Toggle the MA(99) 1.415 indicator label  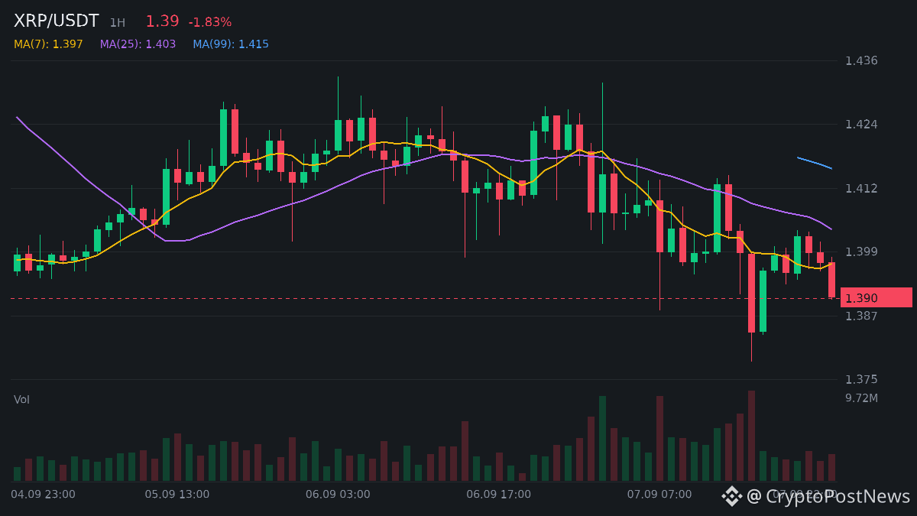[x=231, y=44]
